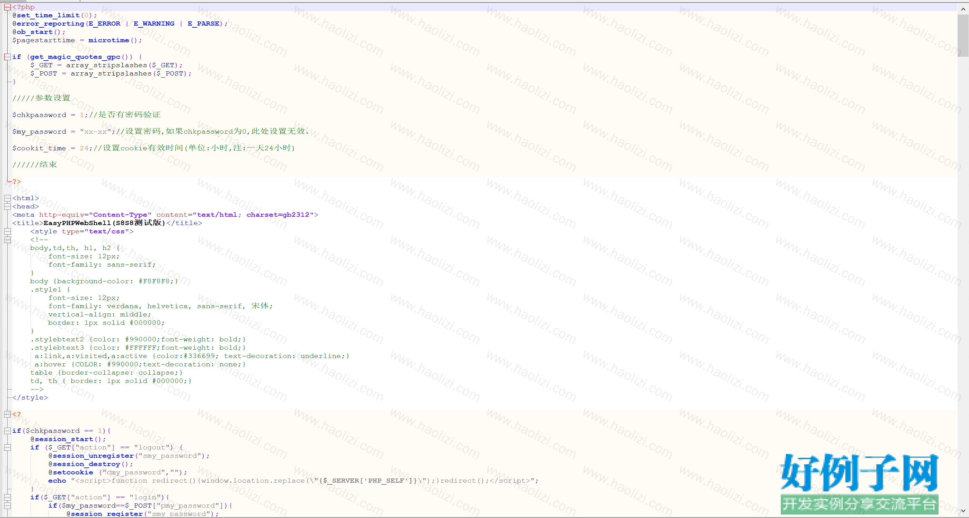Click the "/////参数设置" comment line
This screenshot has height=518, width=969.
41,98
